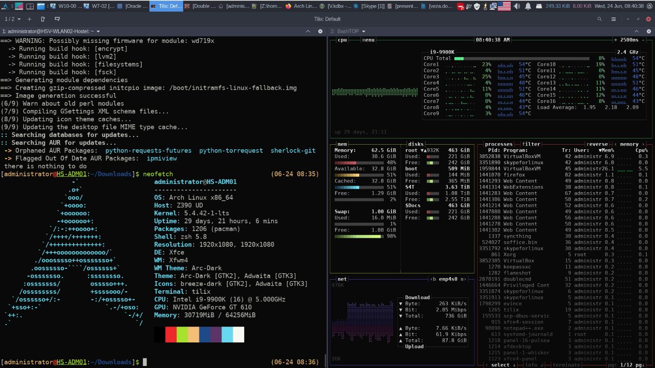The width and height of the screenshot is (655, 368).
Task: Open the BashTOP menu button
Action: [368, 40]
